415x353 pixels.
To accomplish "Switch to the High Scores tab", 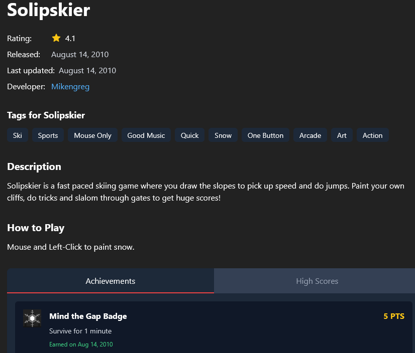I will pos(317,281).
